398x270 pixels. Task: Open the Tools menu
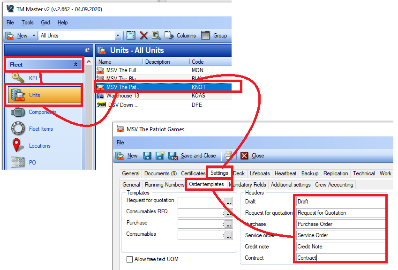point(27,22)
